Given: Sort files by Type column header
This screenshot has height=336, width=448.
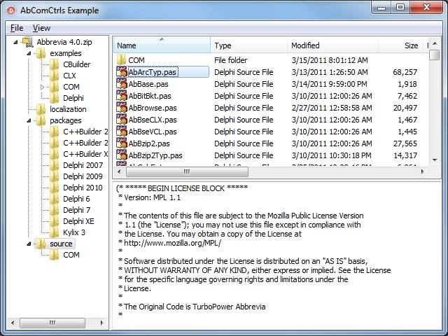Looking at the screenshot, I should pyautogui.click(x=248, y=45).
